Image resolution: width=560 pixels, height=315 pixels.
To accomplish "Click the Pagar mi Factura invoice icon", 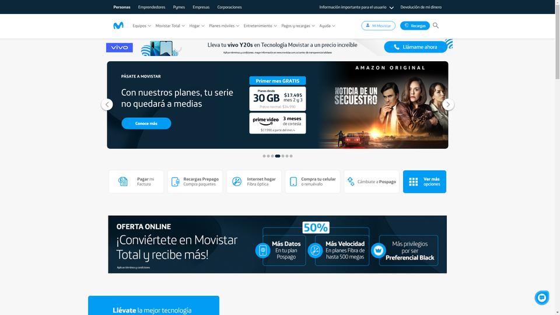I will [123, 181].
